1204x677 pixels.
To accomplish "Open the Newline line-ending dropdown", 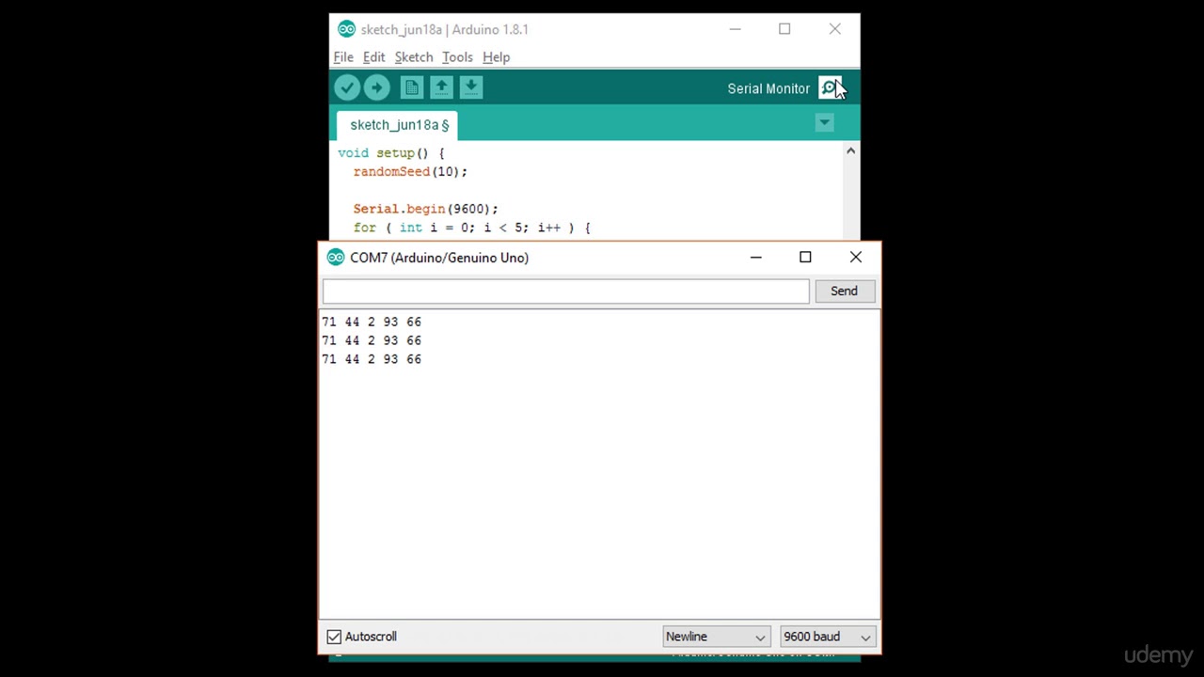I will coord(716,637).
